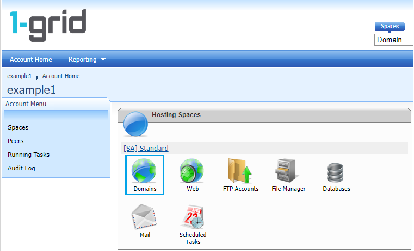This screenshot has width=414, height=251.
Task: Open Audit Log in the Account Menu
Action: tap(21, 168)
